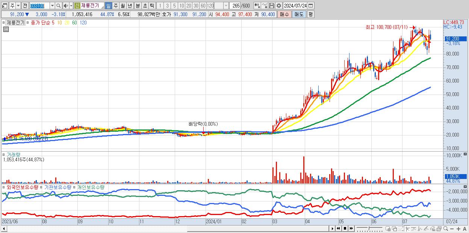Click the moving average 60 legend
This screenshot has width=469, height=233.
(74, 23)
